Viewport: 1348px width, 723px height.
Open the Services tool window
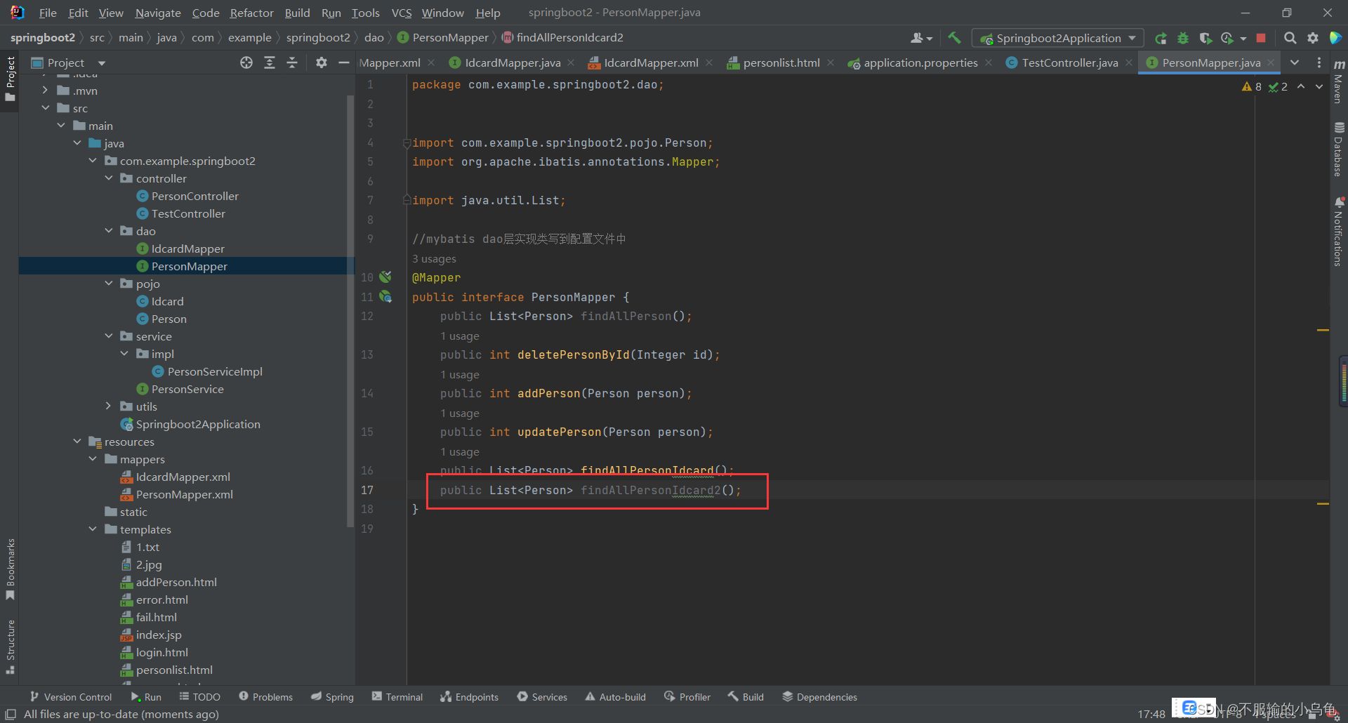[542, 697]
